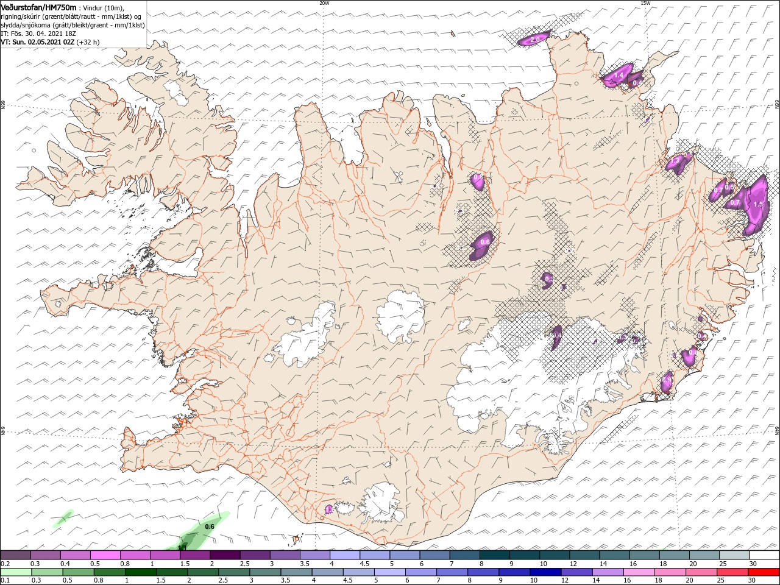
Task: Click the upper legend swatch between 0.2 and 0.3
Action: (x=15, y=555)
